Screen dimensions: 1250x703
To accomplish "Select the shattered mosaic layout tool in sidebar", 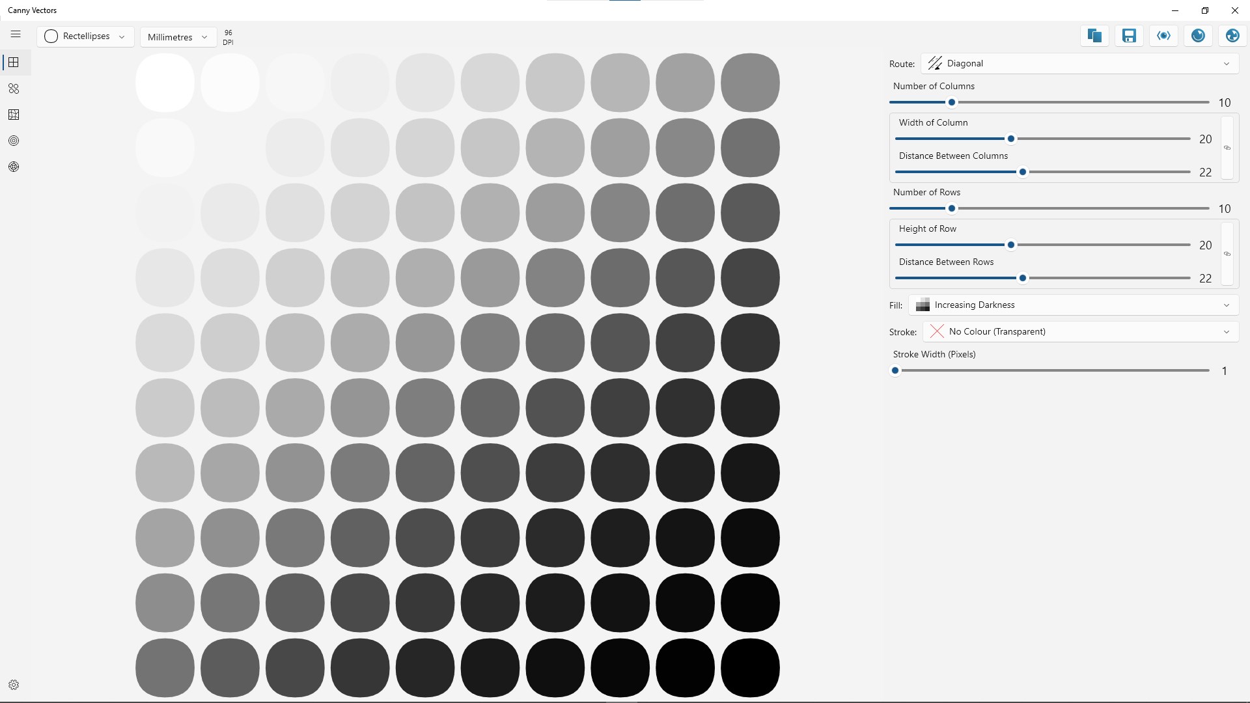I will click(x=14, y=115).
